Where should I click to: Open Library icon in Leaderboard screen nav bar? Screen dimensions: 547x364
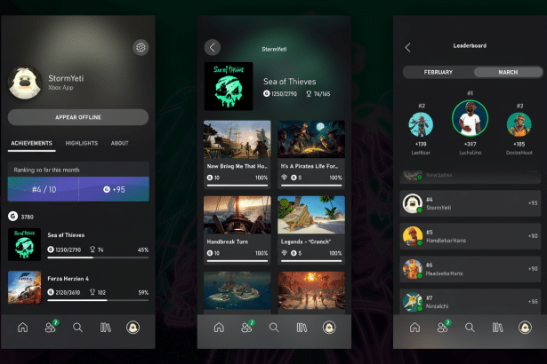(497, 328)
